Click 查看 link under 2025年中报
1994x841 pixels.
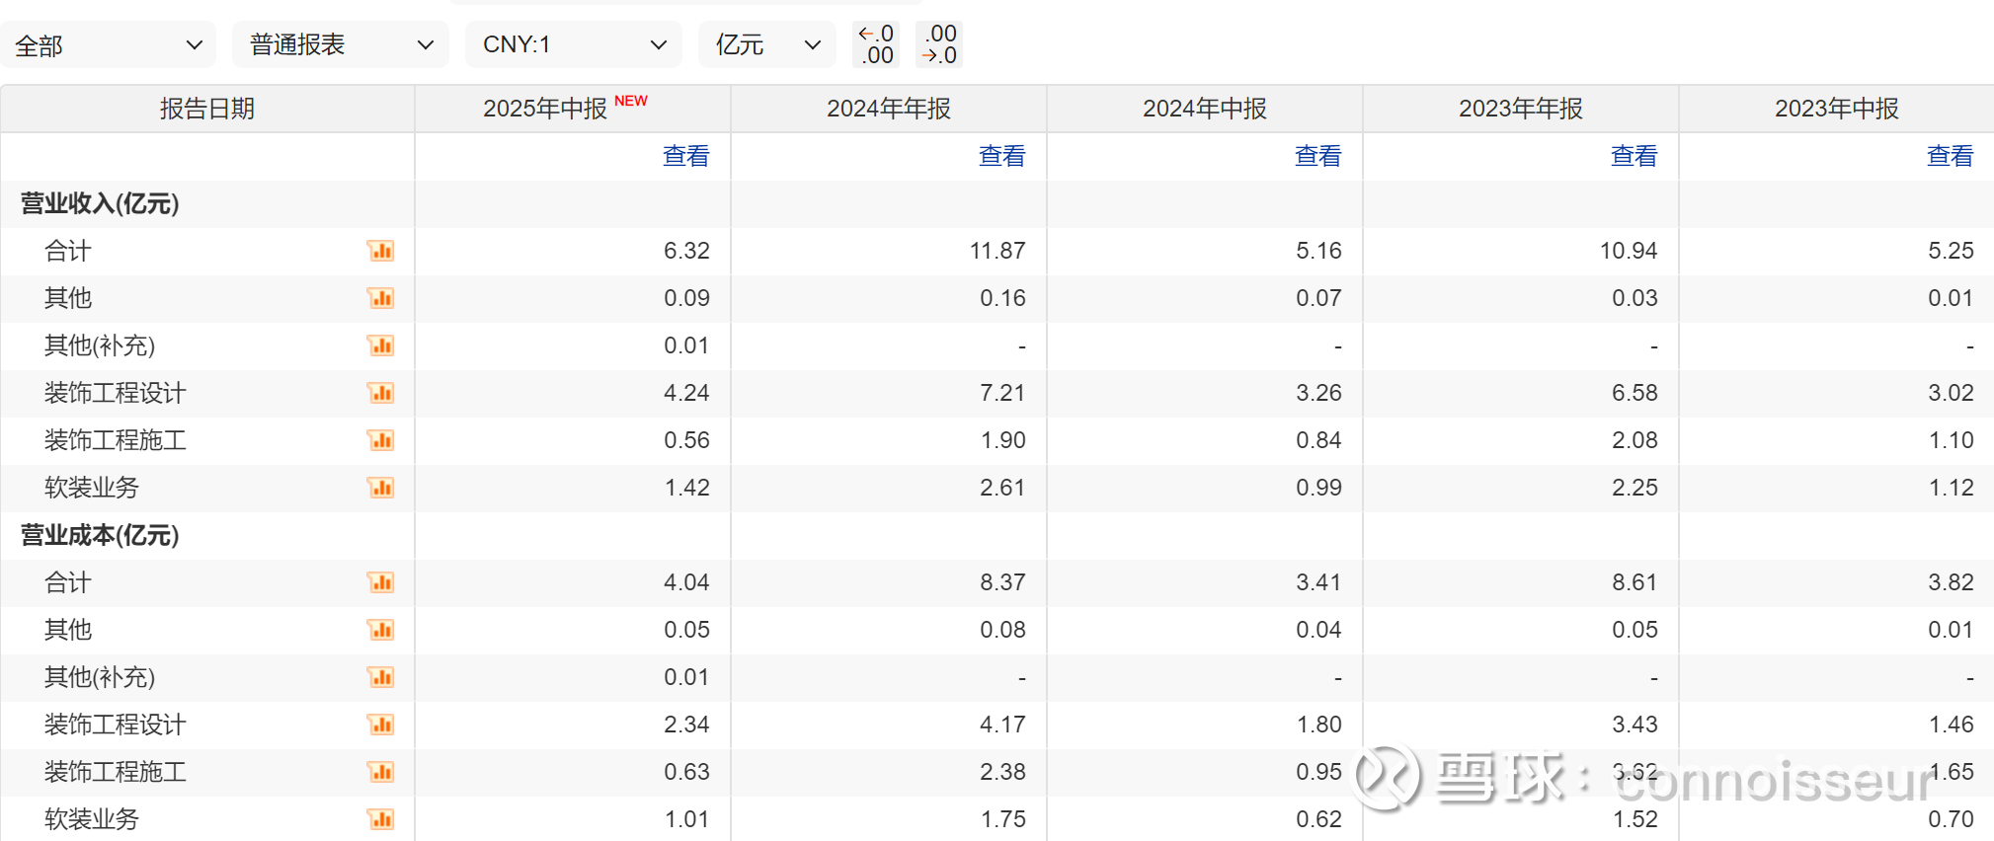tap(685, 156)
